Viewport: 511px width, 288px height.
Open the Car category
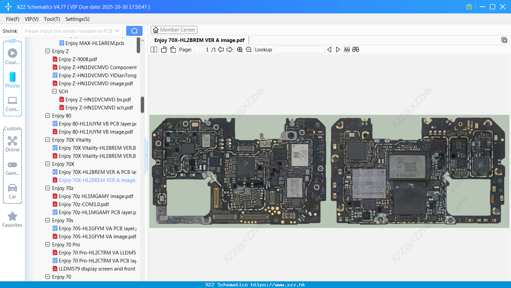(12, 188)
